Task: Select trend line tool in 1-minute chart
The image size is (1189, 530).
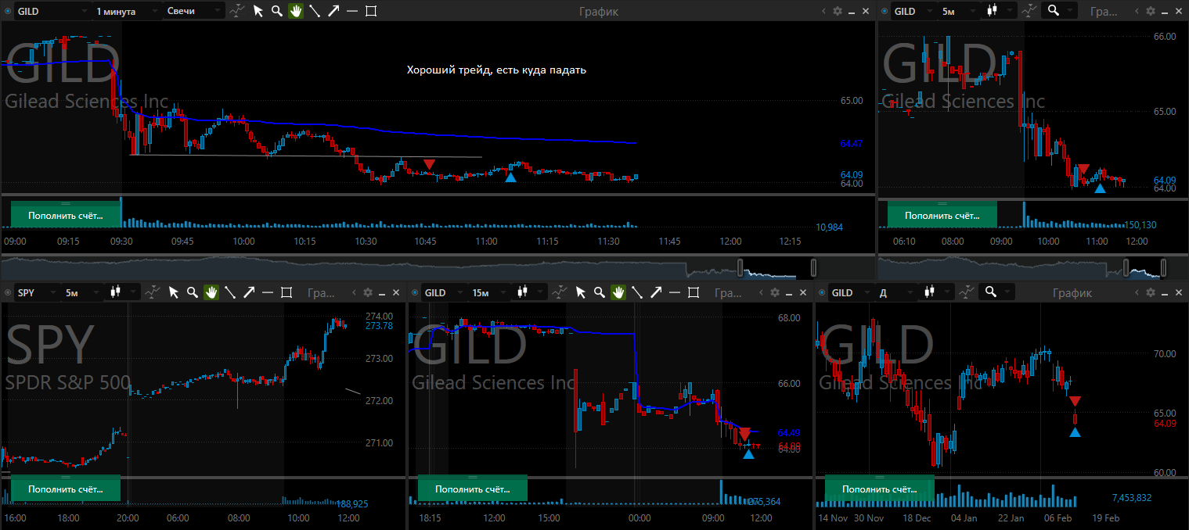Action: [x=315, y=11]
